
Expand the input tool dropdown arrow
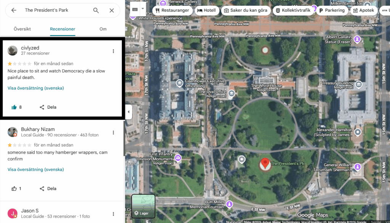click(143, 9)
